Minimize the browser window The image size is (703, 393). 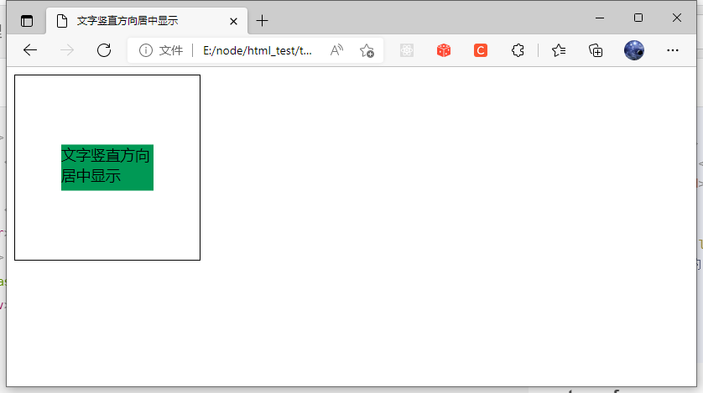[x=600, y=18]
